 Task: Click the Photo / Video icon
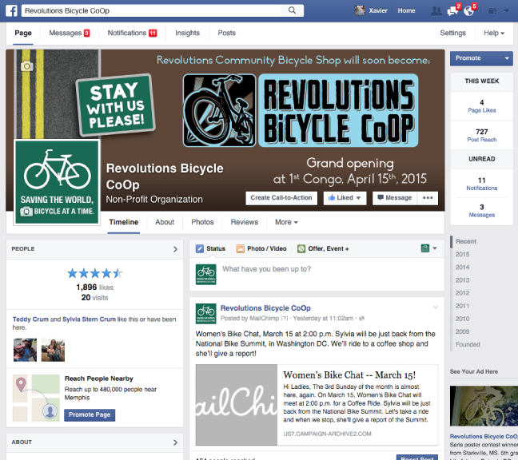[x=240, y=249]
